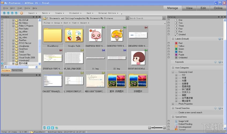Image resolution: width=227 pixels, height=134 pixels.
Task: Close the Folders pane
Action: [x=39, y=17]
